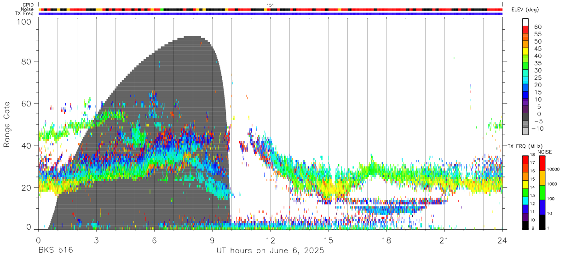This screenshot has width=565, height=260.
Task: Click the UT hours on June 6, 2025 label
Action: pyautogui.click(x=270, y=251)
